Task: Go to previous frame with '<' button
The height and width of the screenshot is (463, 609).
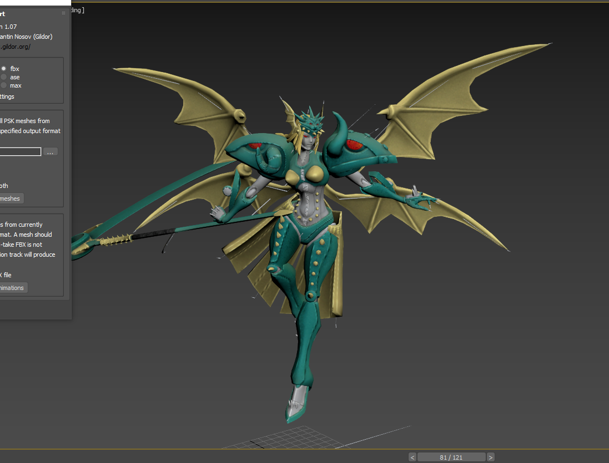Action: click(x=412, y=457)
